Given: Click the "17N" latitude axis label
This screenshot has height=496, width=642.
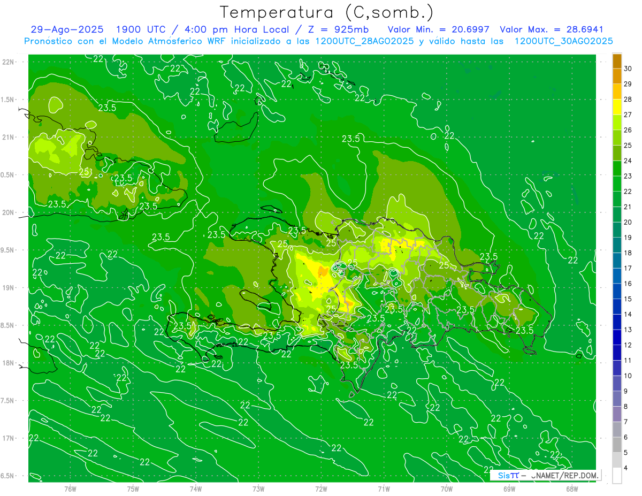Looking at the screenshot, I should point(9,439).
